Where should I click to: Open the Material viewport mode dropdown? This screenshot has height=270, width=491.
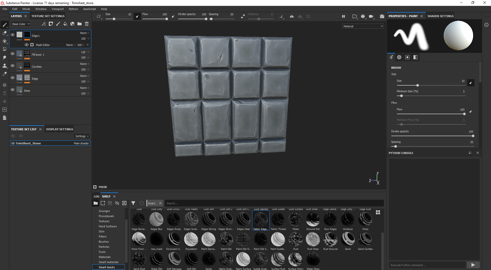pos(363,26)
